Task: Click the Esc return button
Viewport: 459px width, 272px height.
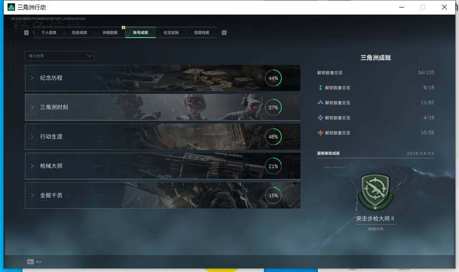Action: point(34,262)
